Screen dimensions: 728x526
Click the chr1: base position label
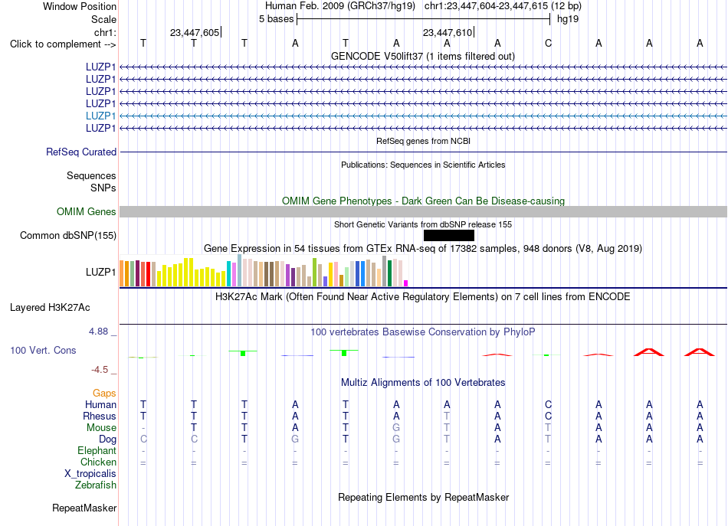[105, 32]
